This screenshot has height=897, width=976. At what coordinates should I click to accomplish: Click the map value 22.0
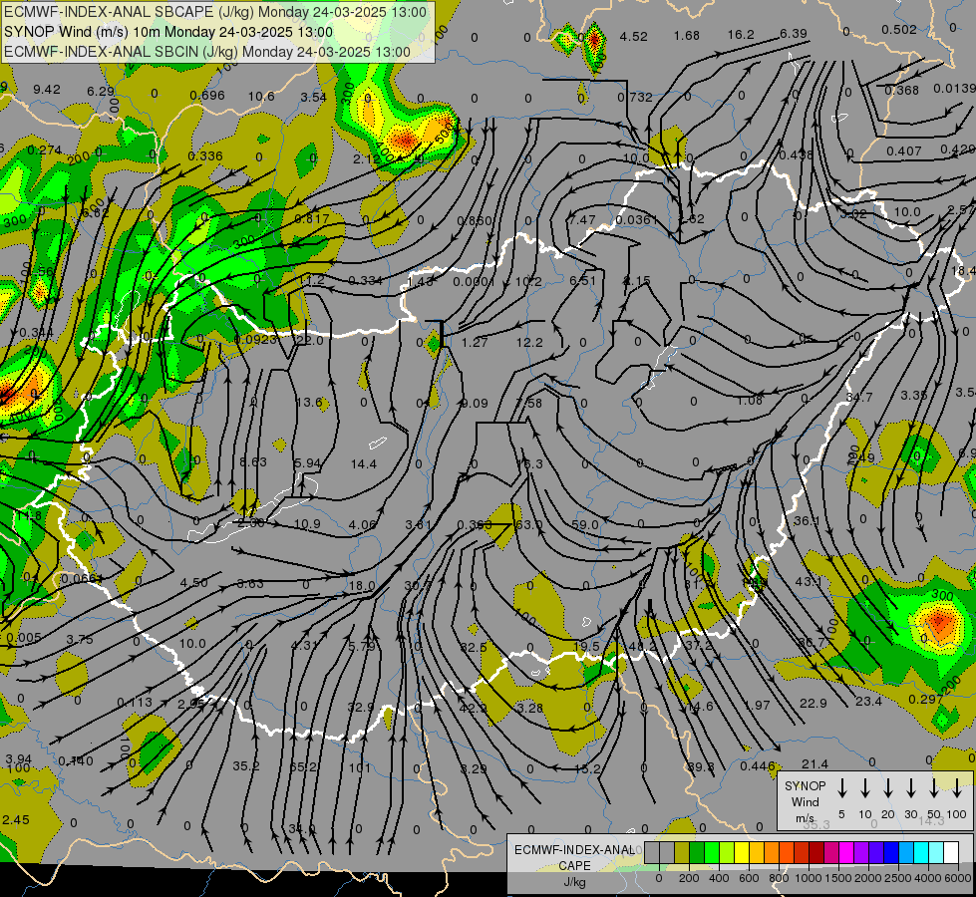tap(309, 341)
